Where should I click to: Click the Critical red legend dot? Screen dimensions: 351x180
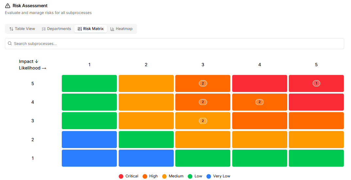coord(121,176)
